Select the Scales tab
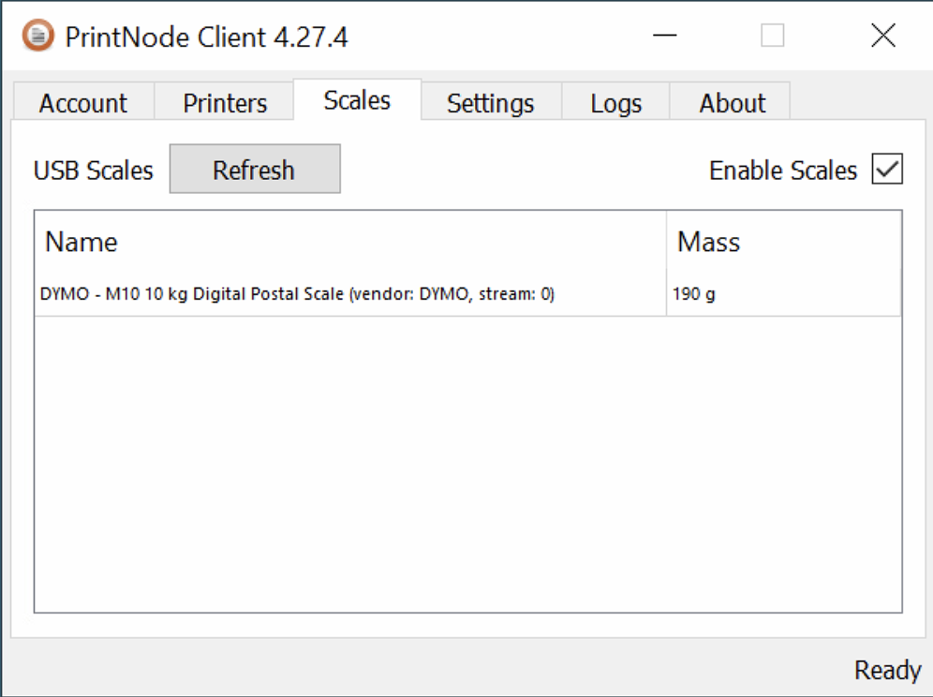The width and height of the screenshot is (933, 697). point(357,100)
